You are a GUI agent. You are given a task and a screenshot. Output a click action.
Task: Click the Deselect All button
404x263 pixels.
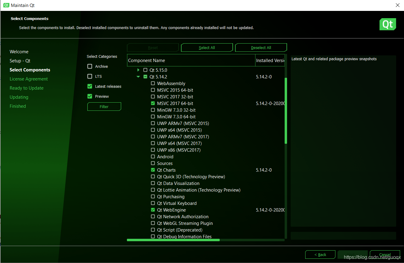[x=261, y=48]
